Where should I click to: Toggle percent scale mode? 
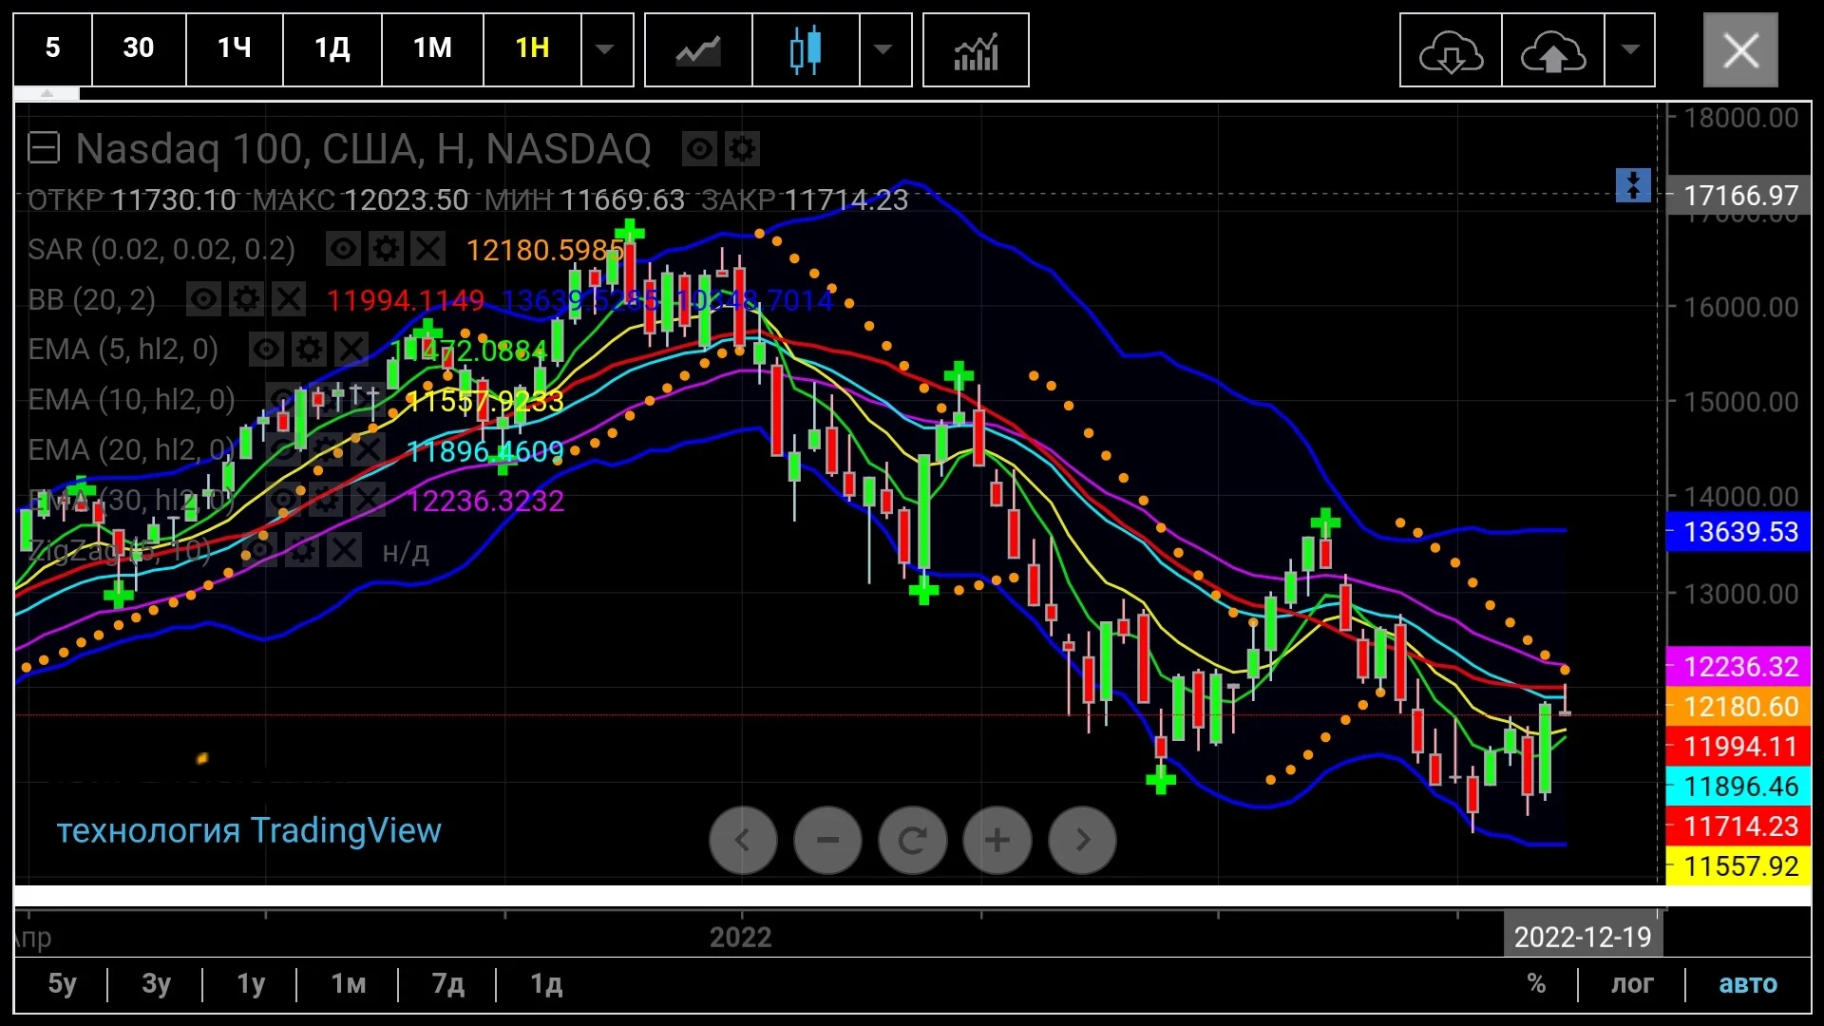(1536, 984)
